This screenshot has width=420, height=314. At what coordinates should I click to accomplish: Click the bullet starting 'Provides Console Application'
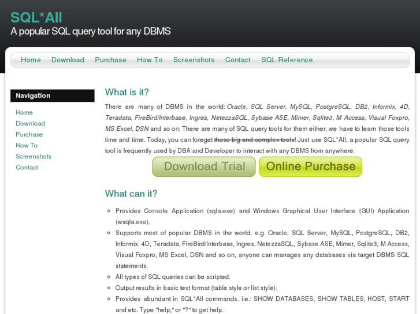[x=262, y=216]
